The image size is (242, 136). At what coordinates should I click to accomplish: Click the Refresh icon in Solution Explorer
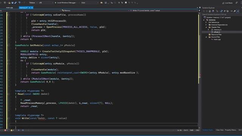[222, 11]
